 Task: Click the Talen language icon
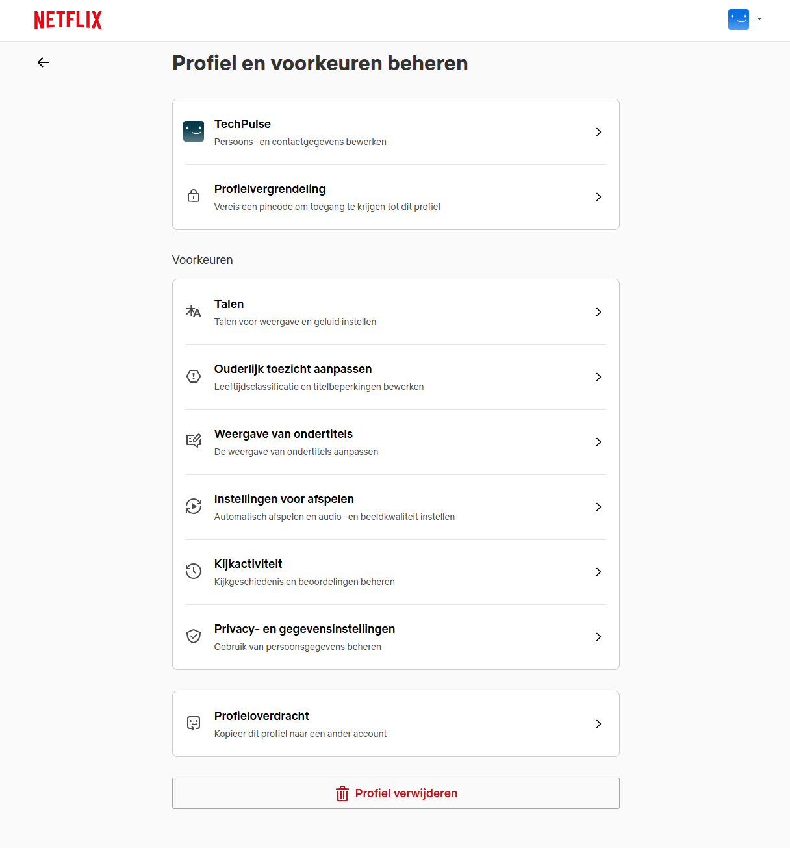pyautogui.click(x=194, y=311)
